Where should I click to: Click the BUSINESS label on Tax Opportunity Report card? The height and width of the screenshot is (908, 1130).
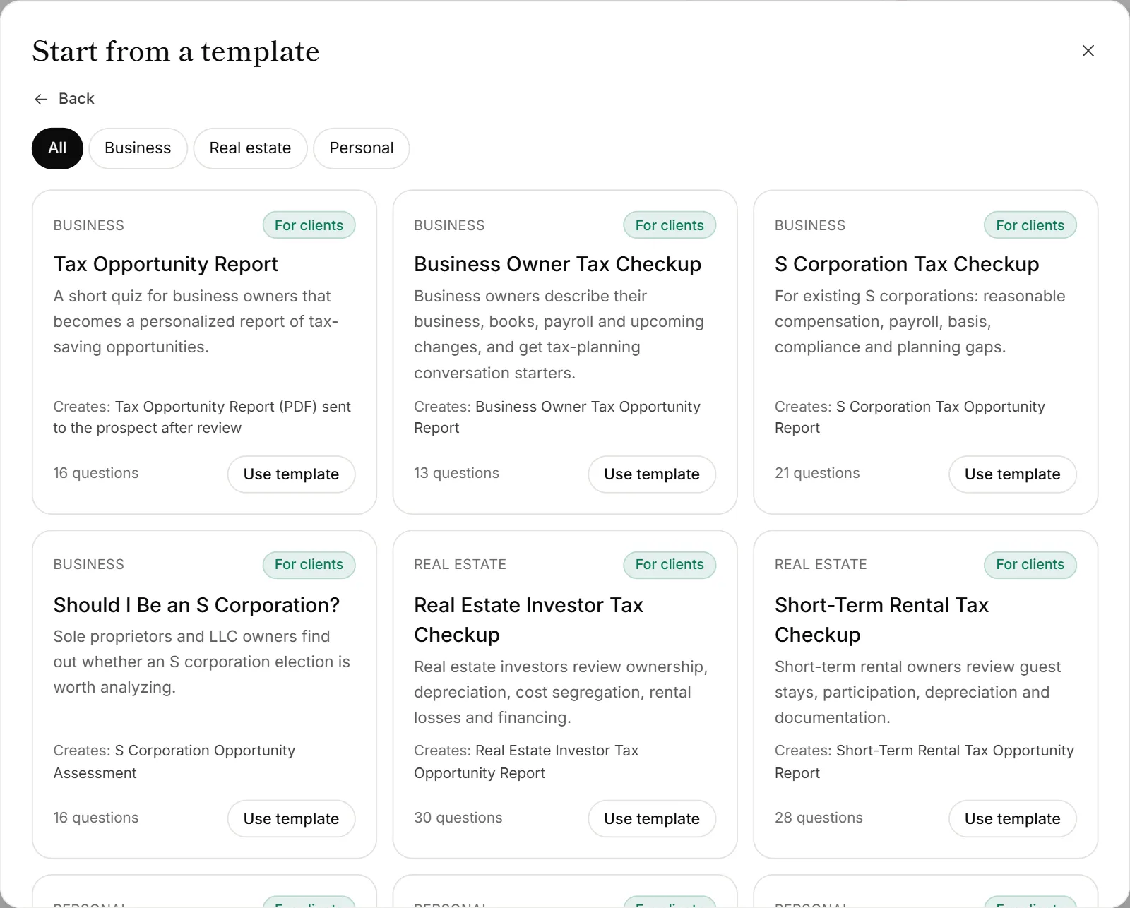(89, 225)
